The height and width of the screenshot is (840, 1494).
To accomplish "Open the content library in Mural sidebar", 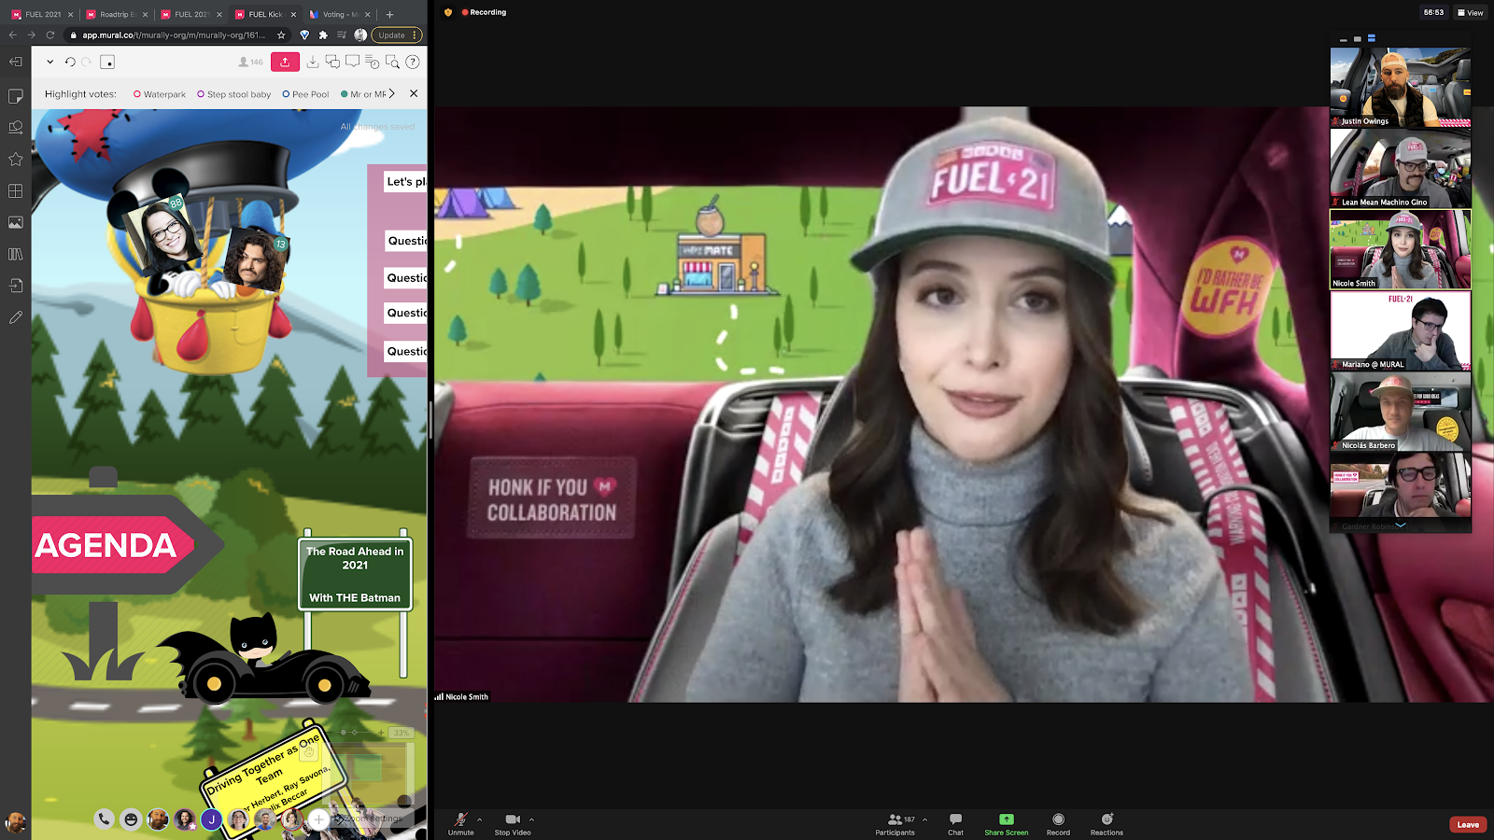I will [16, 254].
